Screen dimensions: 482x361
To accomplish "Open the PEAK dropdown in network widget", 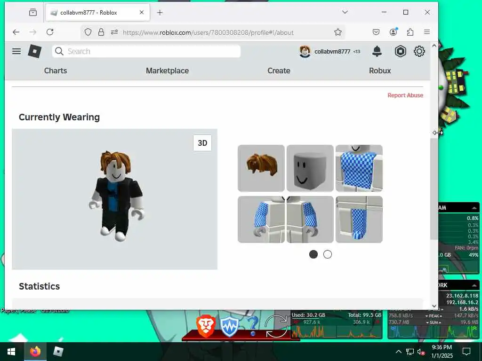I will tap(434, 316).
